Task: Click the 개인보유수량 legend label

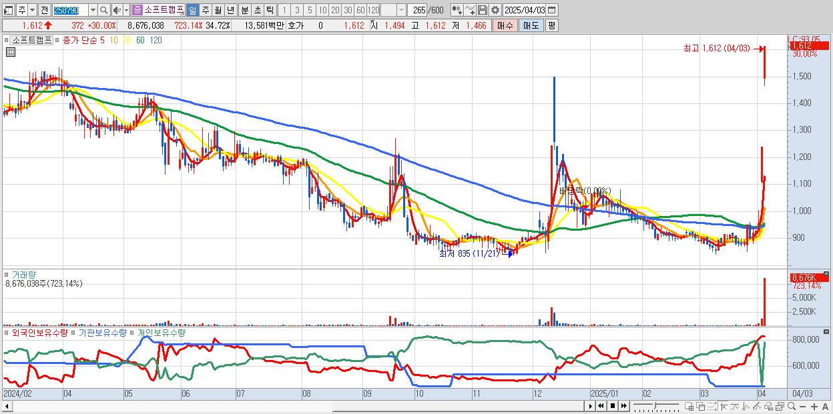Action: coord(162,332)
